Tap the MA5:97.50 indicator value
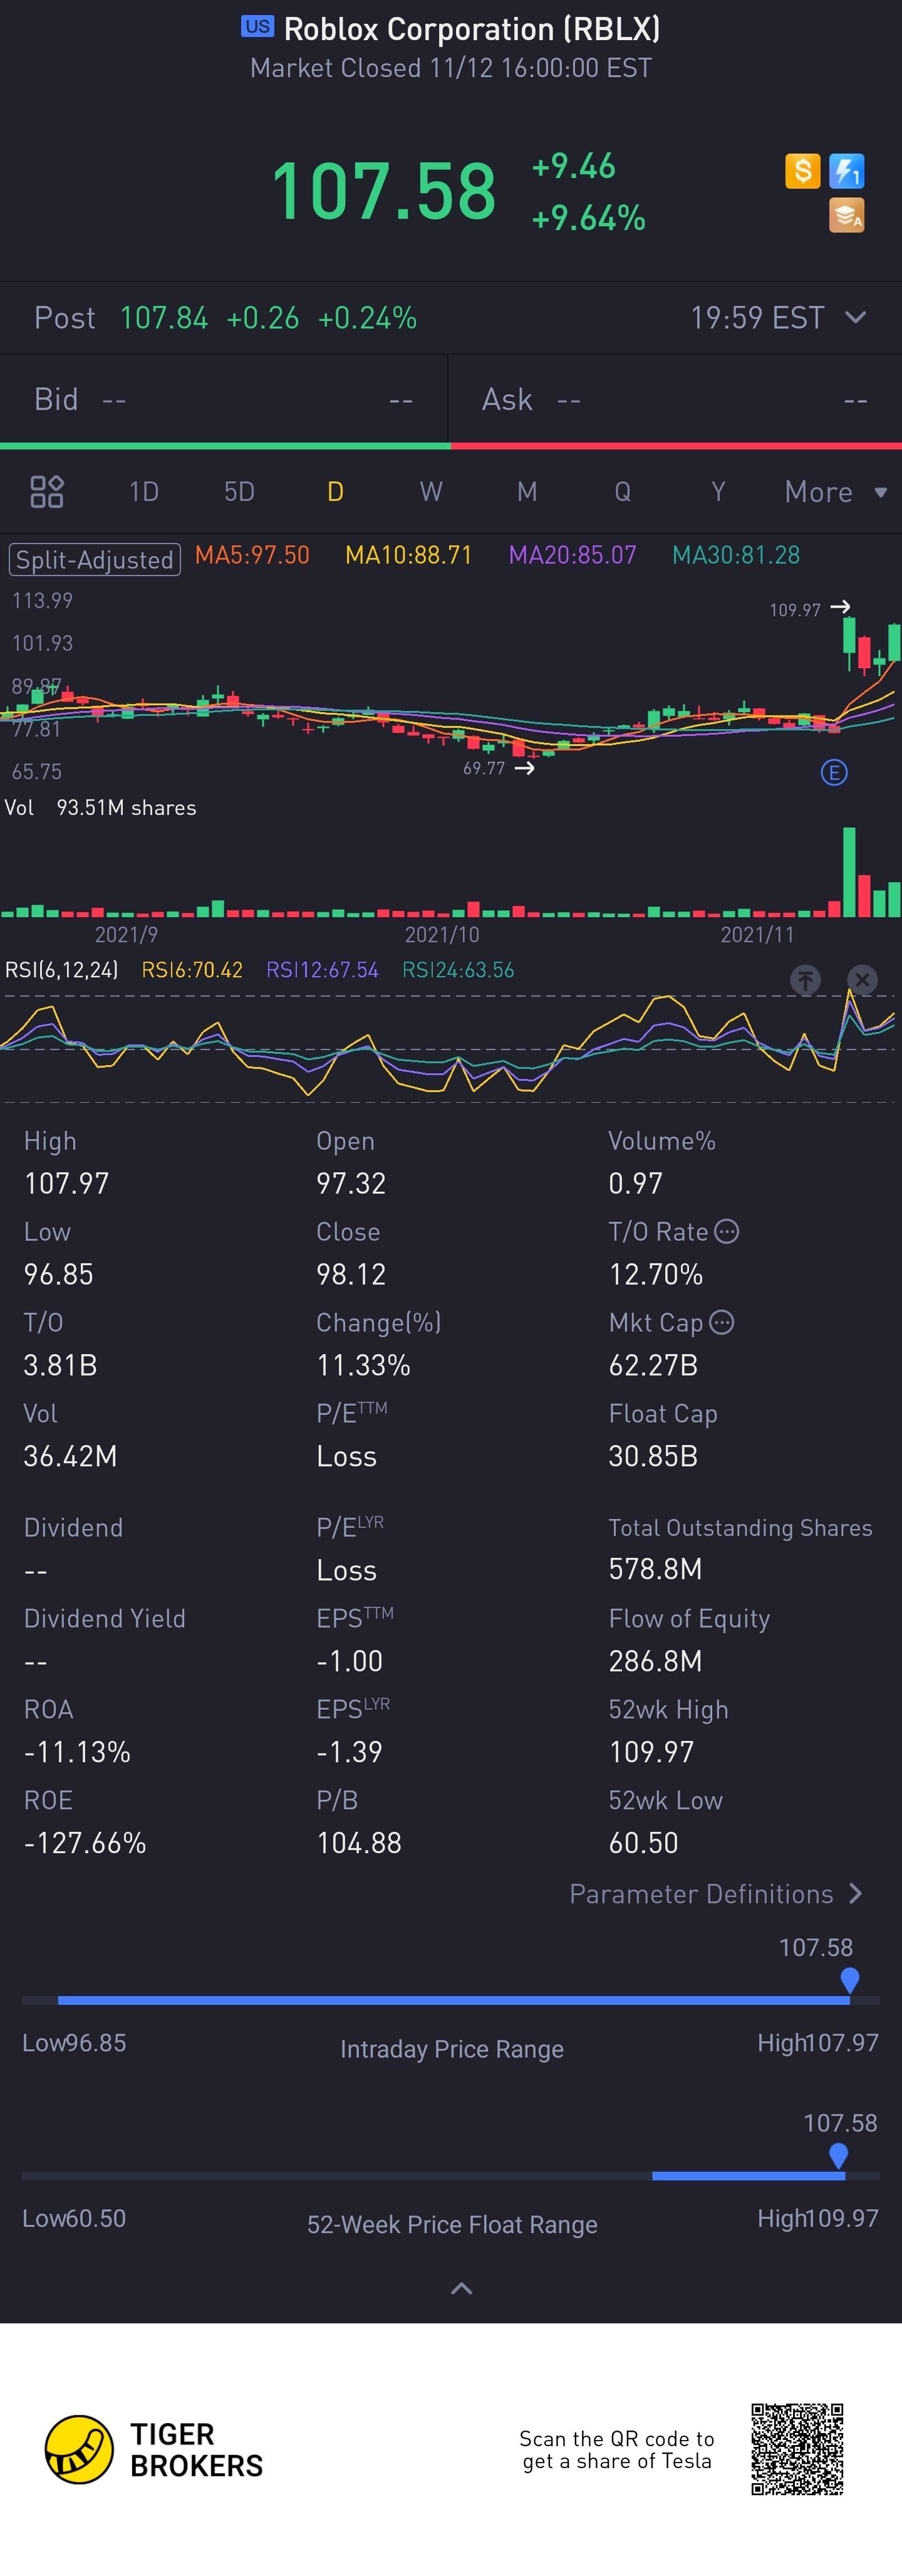 [x=252, y=555]
